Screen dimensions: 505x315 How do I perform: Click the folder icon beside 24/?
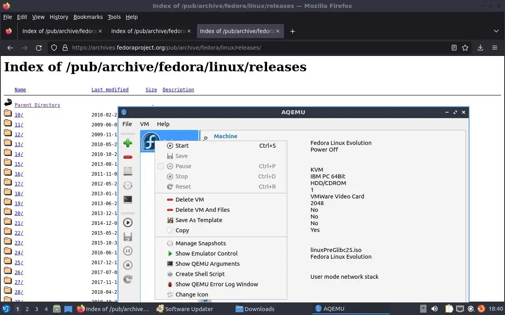click(x=8, y=252)
